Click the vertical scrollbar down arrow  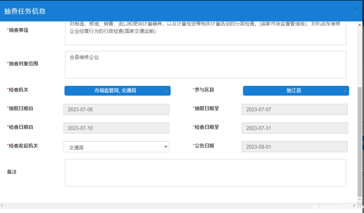(x=360, y=200)
